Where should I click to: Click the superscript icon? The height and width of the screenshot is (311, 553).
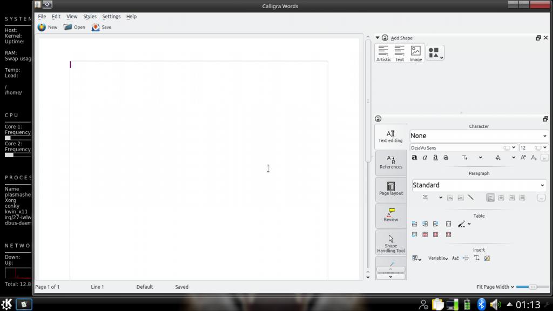(x=523, y=158)
